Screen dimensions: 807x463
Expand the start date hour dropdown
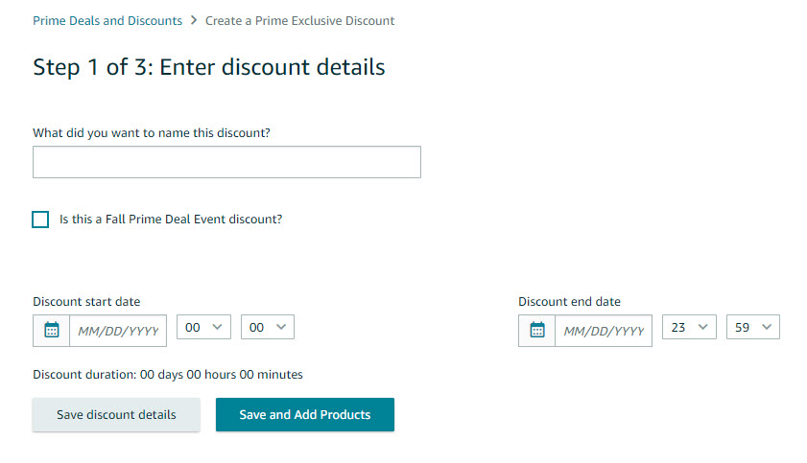tap(204, 327)
